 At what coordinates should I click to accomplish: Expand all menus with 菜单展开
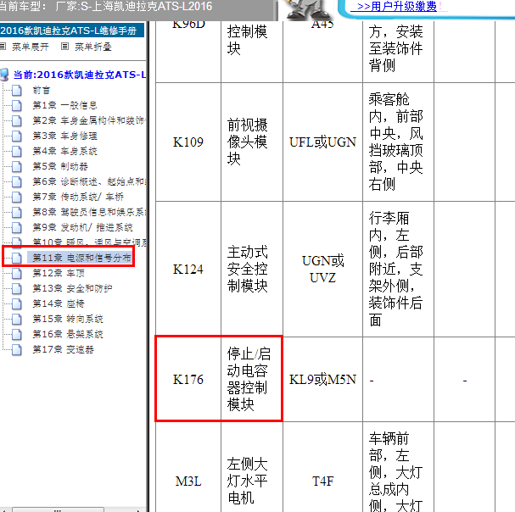(31, 47)
